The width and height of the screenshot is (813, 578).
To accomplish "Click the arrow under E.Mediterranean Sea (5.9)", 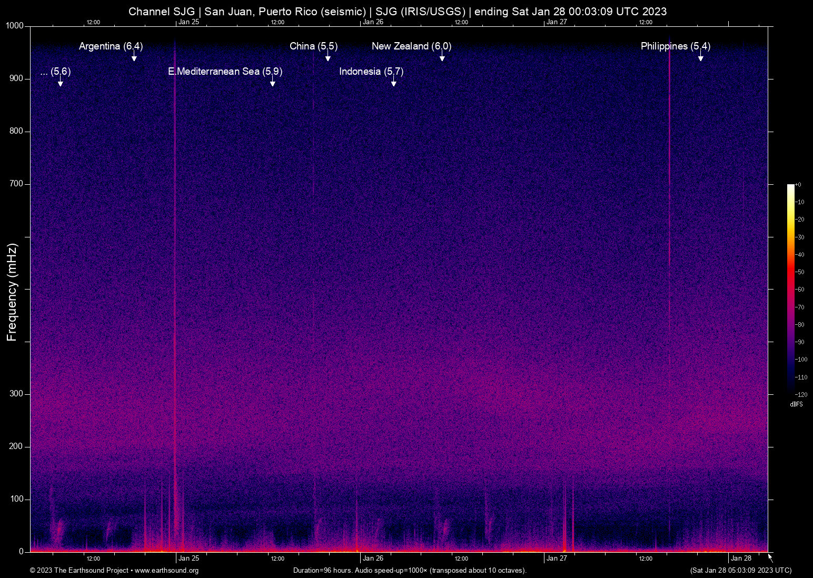I will pyautogui.click(x=272, y=82).
